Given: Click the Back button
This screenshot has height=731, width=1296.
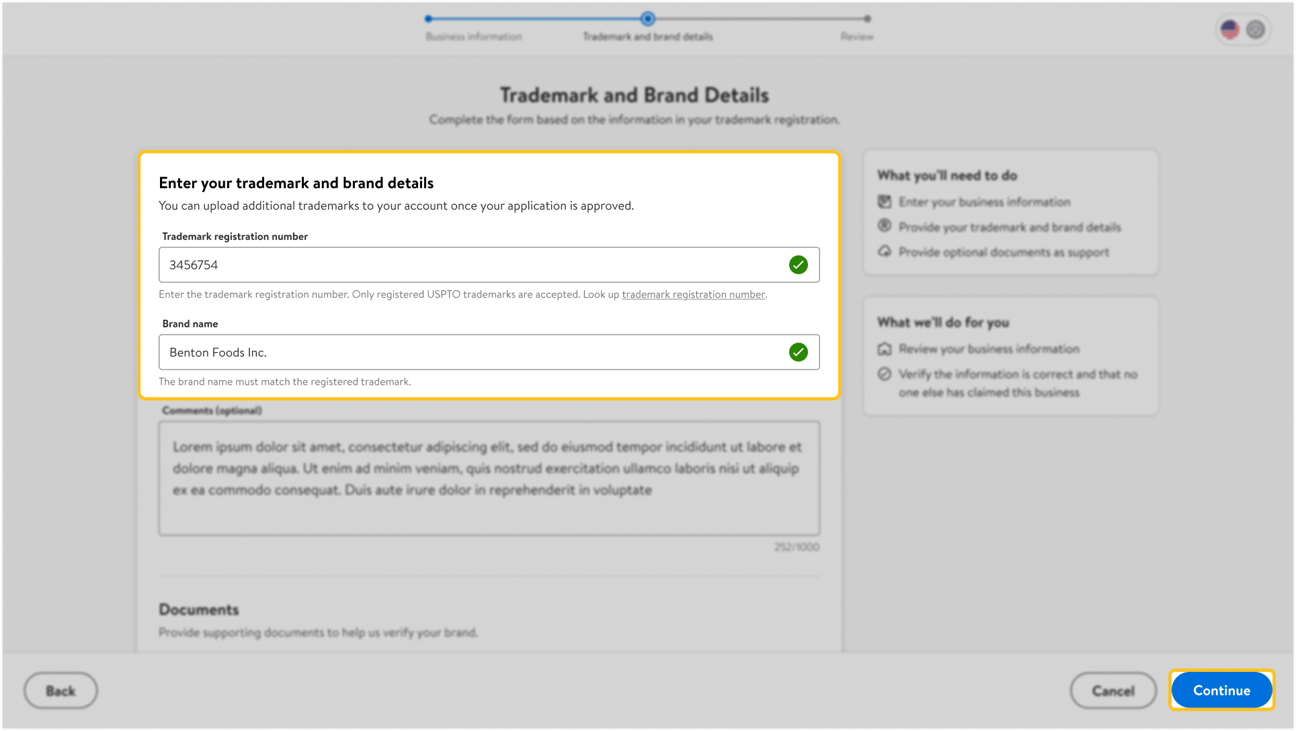Looking at the screenshot, I should click(60, 690).
